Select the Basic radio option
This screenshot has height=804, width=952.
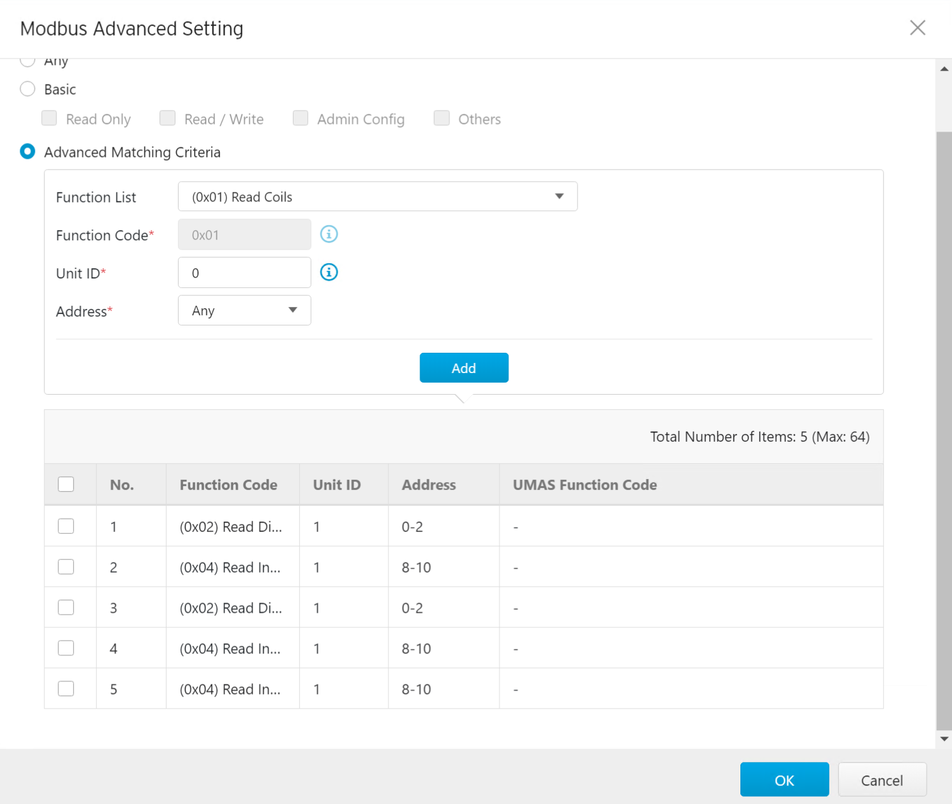click(27, 89)
